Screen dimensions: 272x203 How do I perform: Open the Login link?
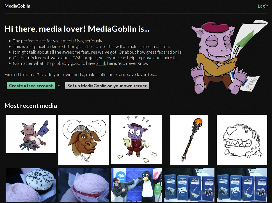point(263,6)
